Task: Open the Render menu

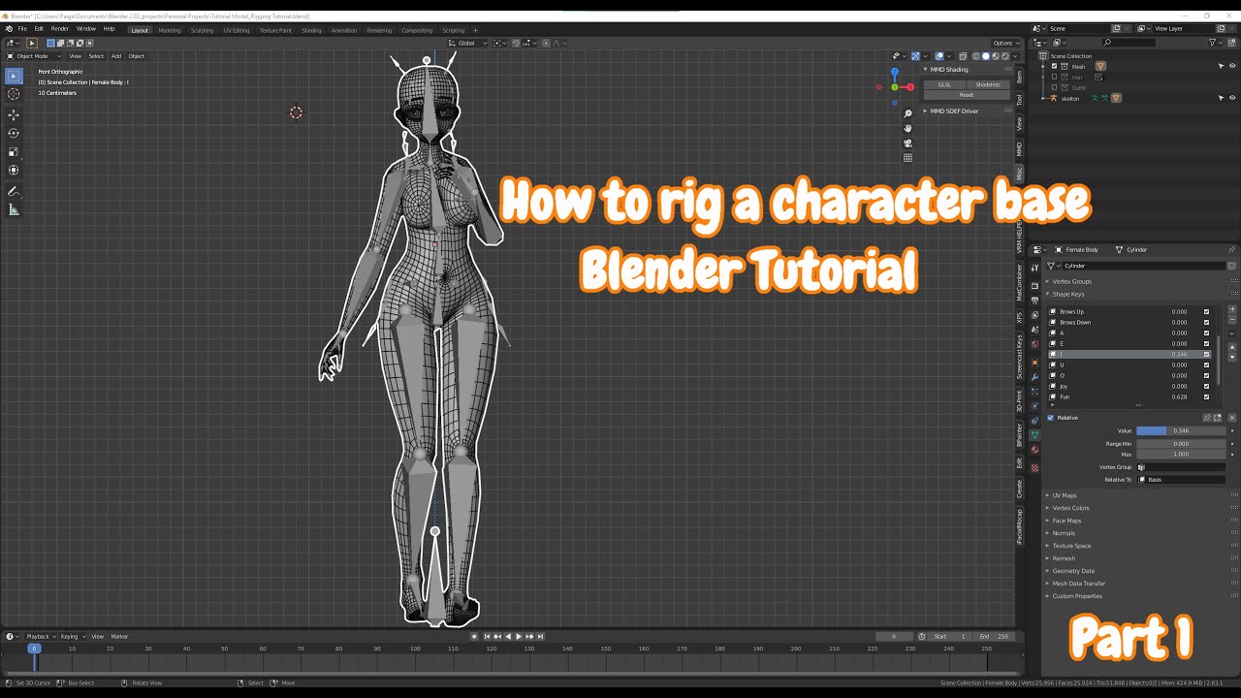Action: pyautogui.click(x=59, y=29)
